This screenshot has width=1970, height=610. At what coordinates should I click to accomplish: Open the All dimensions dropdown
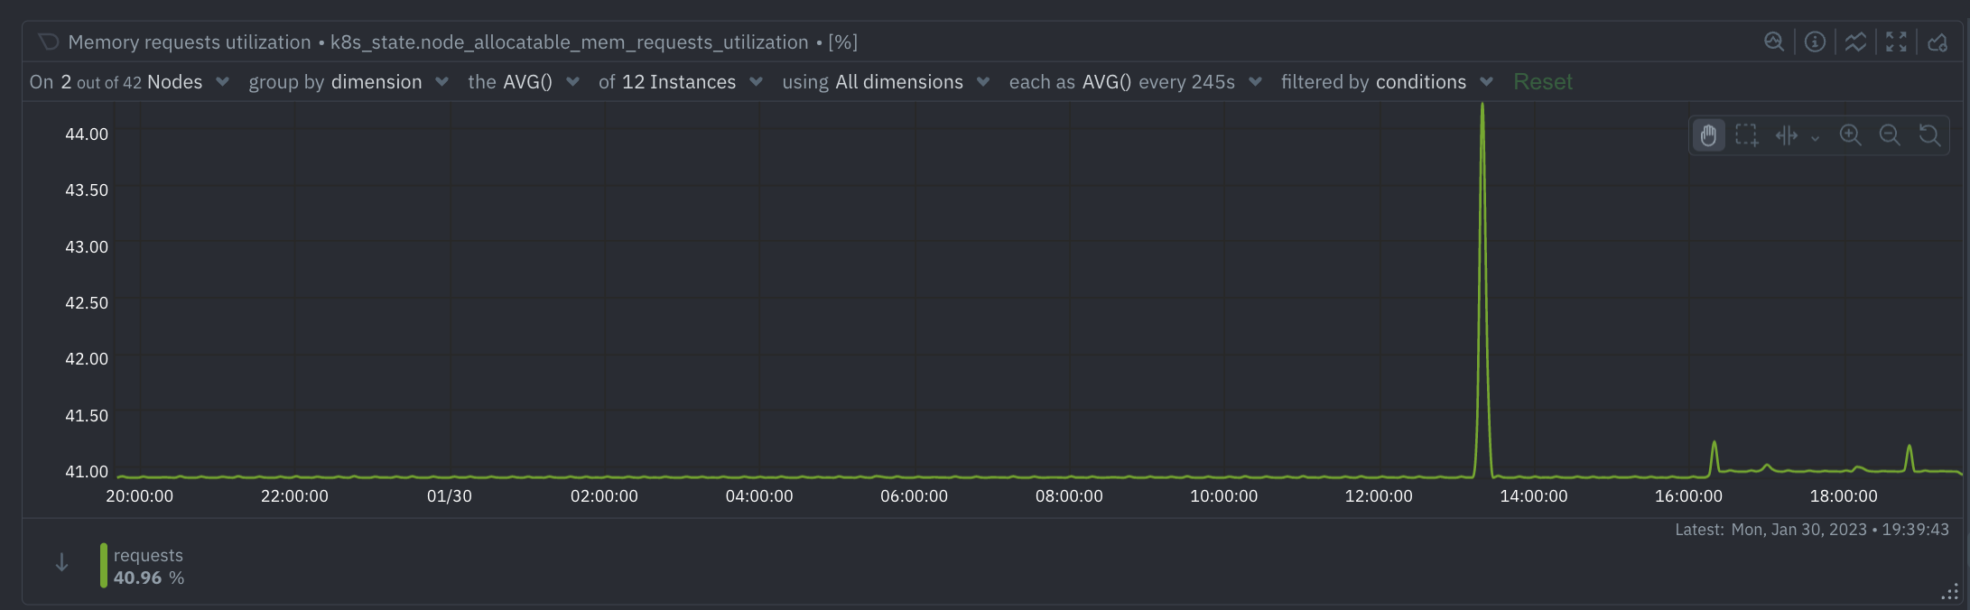click(886, 82)
